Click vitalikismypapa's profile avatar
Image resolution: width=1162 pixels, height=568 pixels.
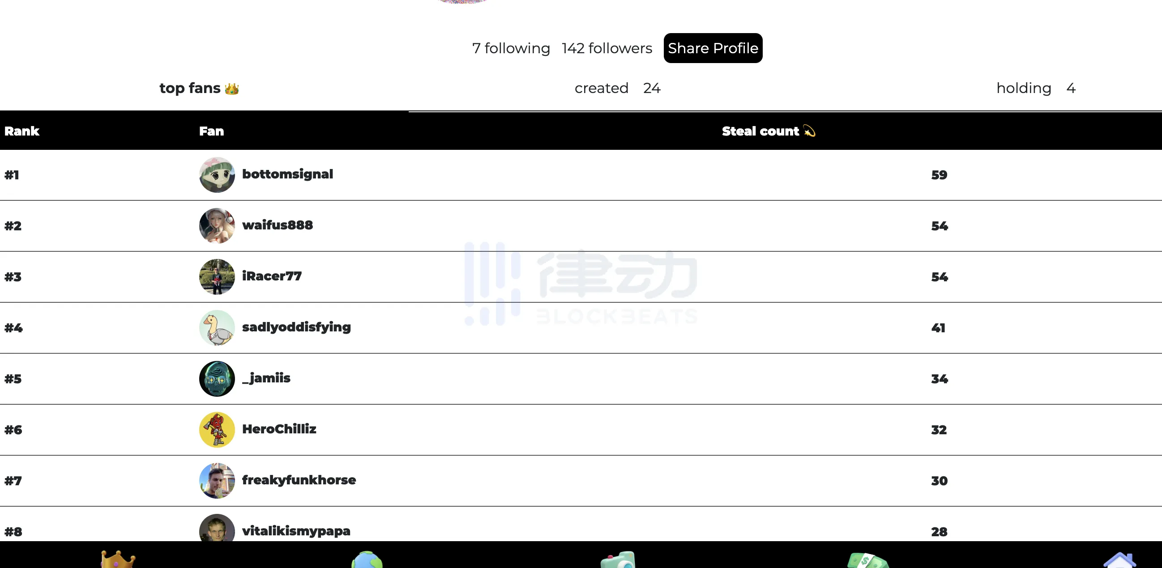click(217, 530)
